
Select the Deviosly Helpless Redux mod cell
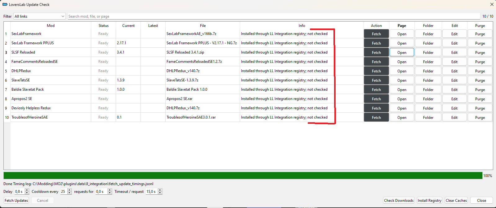51,108
